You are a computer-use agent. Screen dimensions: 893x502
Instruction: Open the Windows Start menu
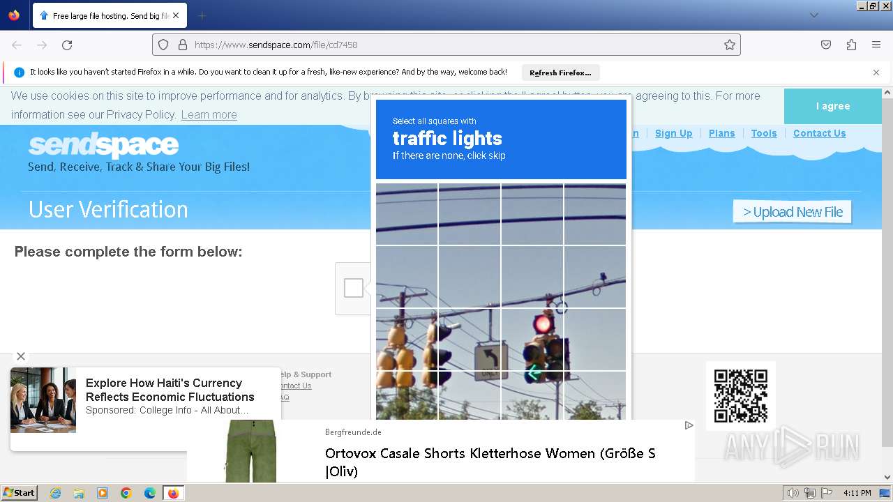(x=19, y=492)
